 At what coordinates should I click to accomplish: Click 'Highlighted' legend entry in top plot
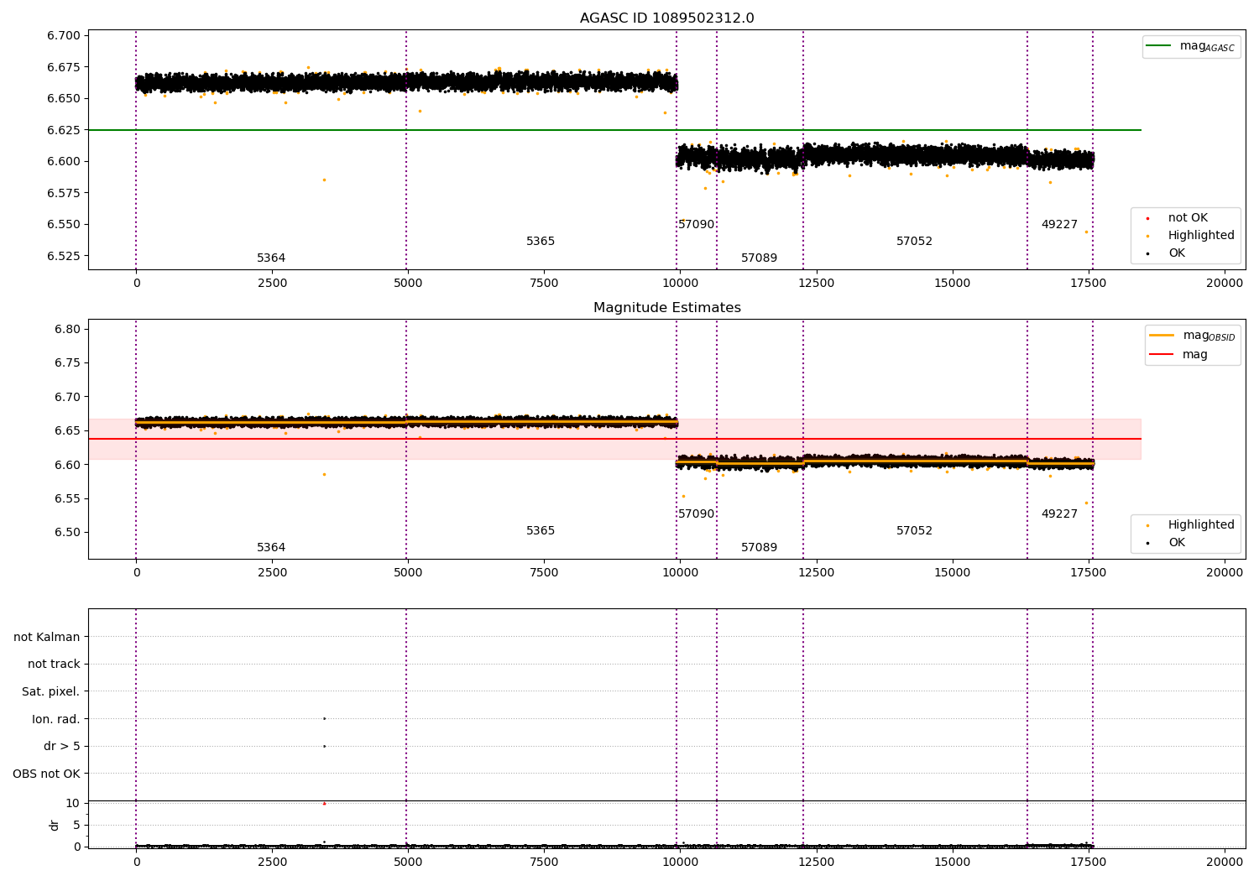(1191, 236)
